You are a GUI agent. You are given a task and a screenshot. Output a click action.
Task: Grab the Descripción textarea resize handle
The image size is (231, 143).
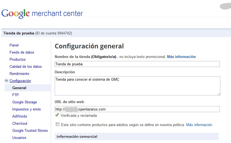tap(219, 94)
